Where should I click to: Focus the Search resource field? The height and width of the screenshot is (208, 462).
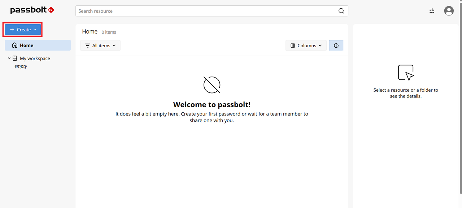(212, 11)
